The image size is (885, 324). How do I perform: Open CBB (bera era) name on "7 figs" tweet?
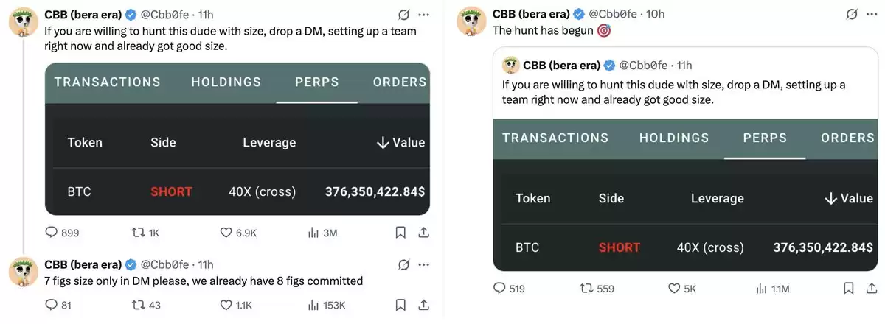[83, 264]
